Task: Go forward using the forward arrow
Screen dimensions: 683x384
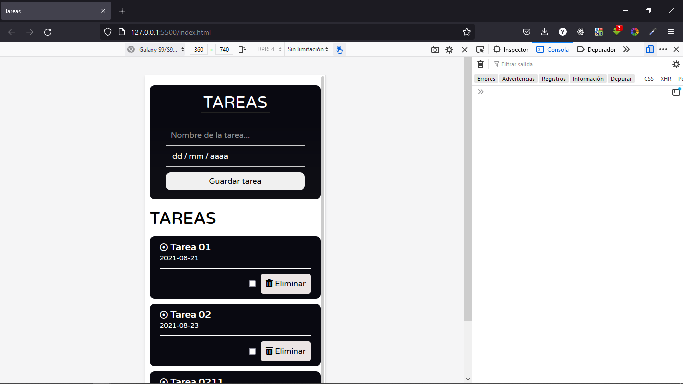Action: [30, 32]
